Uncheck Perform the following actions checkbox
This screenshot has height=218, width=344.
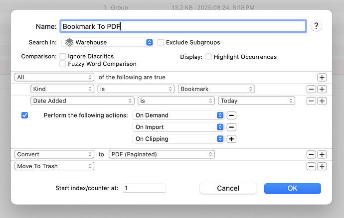pyautogui.click(x=25, y=115)
